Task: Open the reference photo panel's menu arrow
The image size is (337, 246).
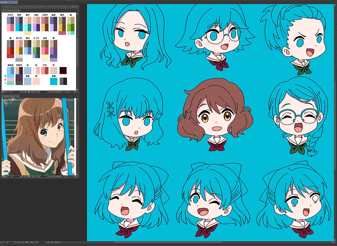Action: [x=78, y=96]
